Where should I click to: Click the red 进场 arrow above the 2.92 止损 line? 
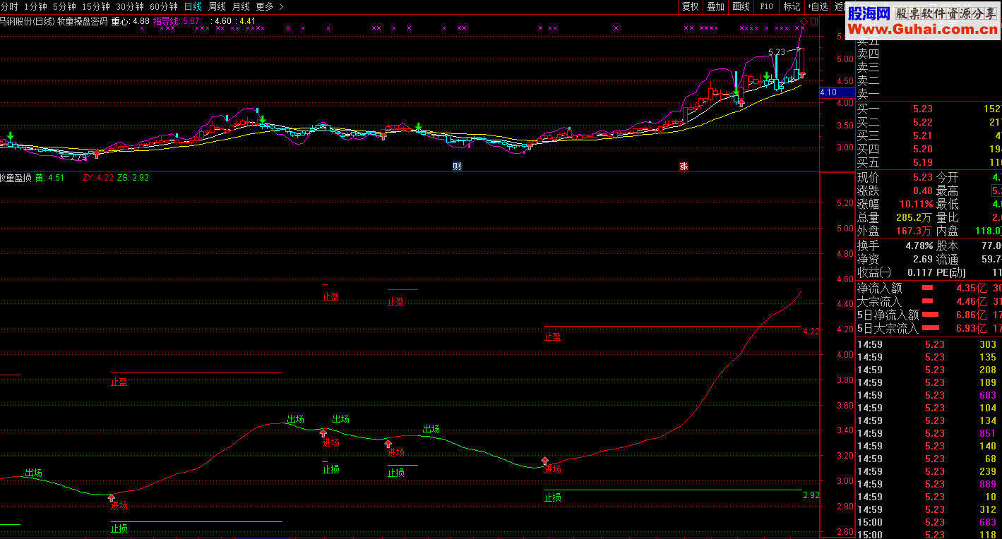[x=544, y=461]
